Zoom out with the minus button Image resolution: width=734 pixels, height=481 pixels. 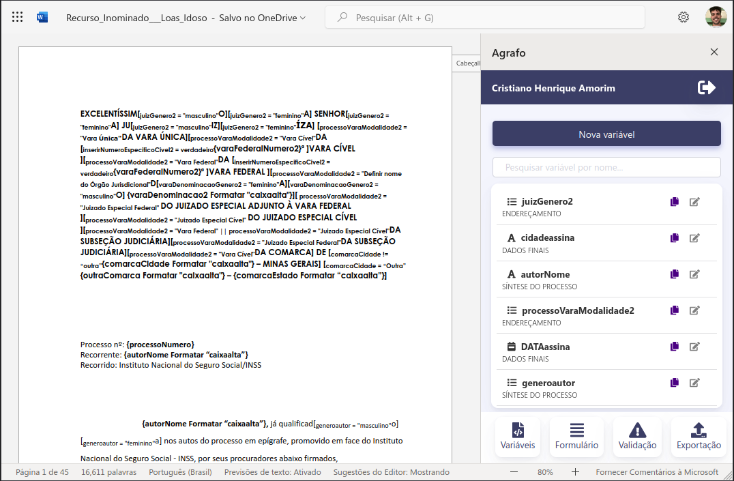tap(514, 472)
